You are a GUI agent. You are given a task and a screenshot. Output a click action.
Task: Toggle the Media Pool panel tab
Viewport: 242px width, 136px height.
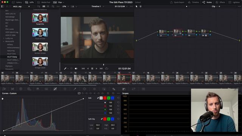pos(44,2)
